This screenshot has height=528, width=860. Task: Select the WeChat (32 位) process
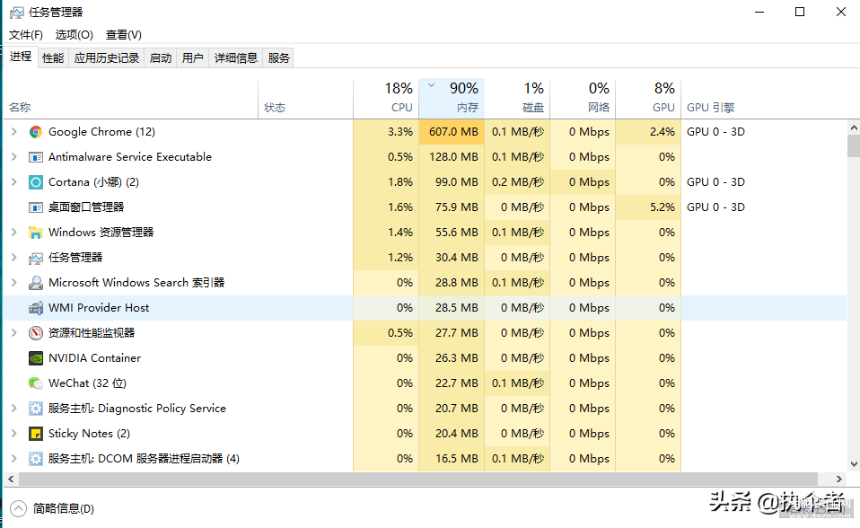[x=426, y=383]
